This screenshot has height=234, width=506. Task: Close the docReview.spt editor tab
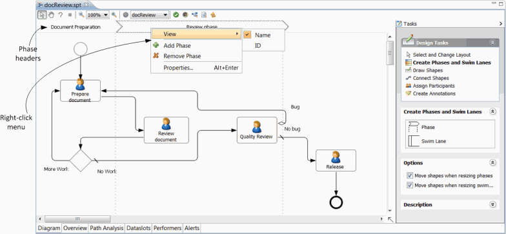tap(86, 5)
